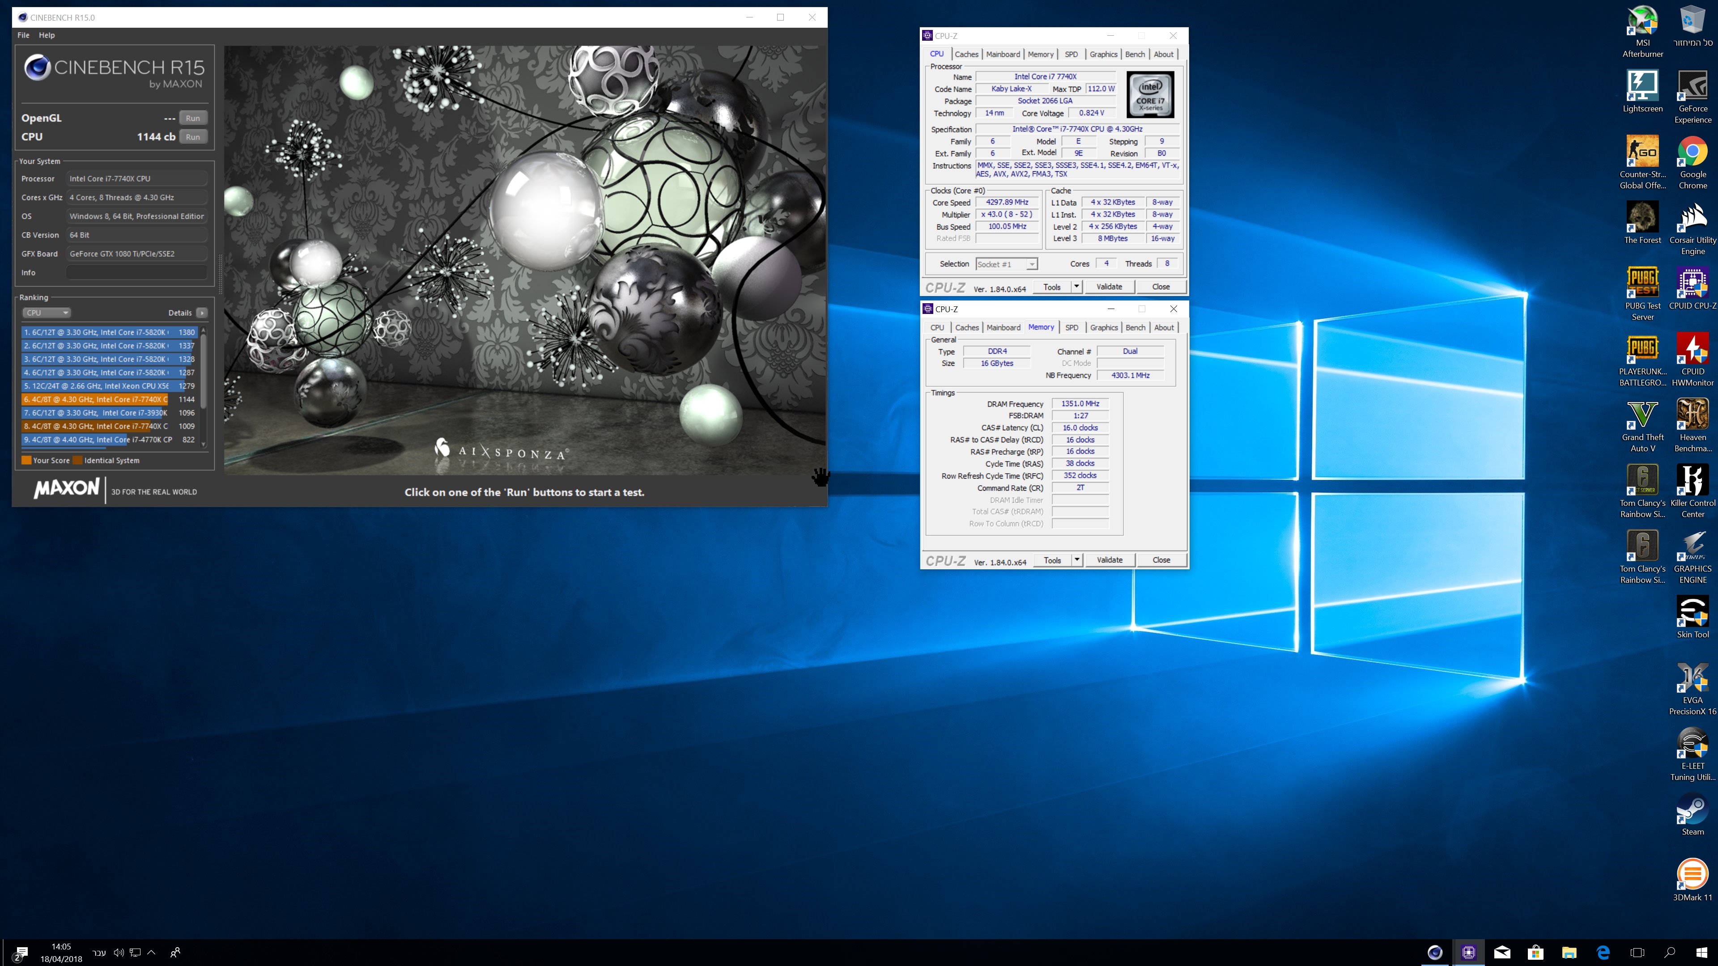Select Graphics tab in lower CPU-Z window
The height and width of the screenshot is (966, 1718).
(1104, 327)
